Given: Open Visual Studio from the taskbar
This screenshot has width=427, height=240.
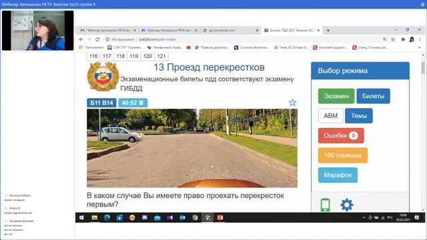Looking at the screenshot, I should coord(169,218).
